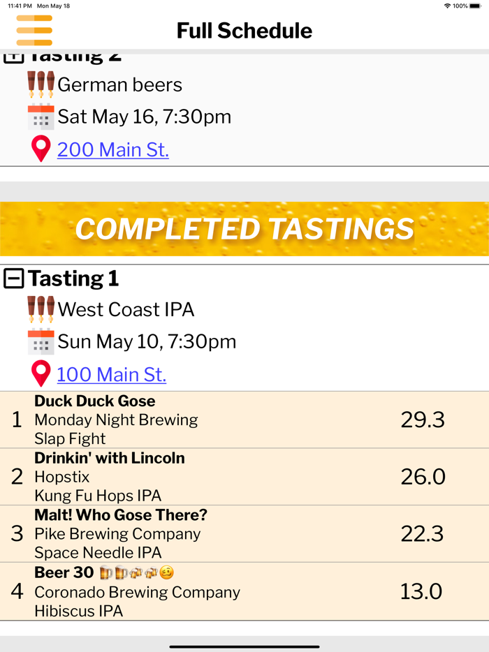The width and height of the screenshot is (489, 652).
Task: Open the 200 Main St. link
Action: coord(112,149)
